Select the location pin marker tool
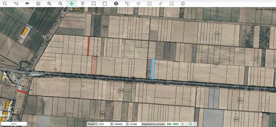The image size is (276, 127). (x=83, y=4)
